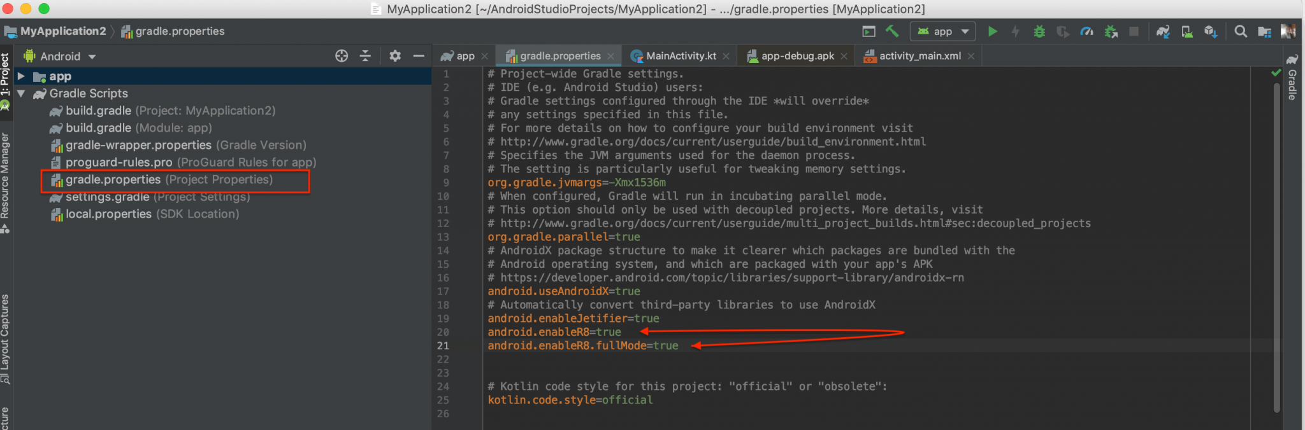Open Project Structure icon in toolbar
The width and height of the screenshot is (1305, 430).
click(x=1264, y=31)
